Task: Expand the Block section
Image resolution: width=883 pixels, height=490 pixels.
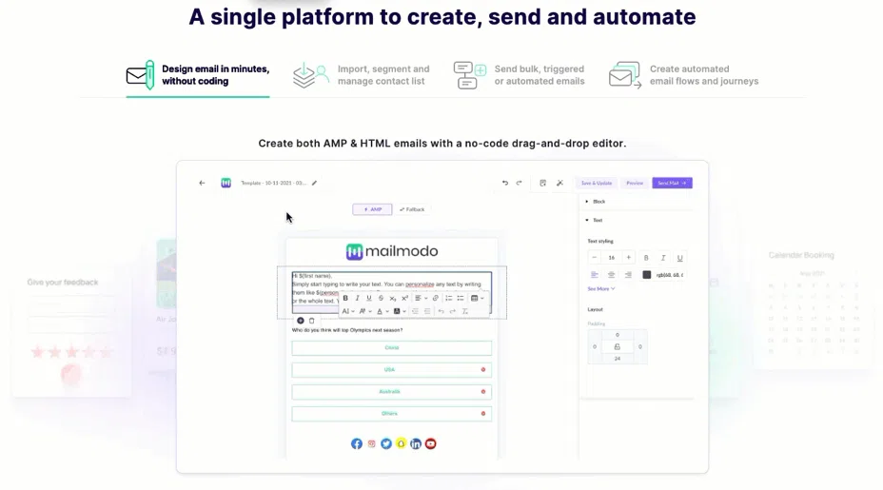Action: 596,202
